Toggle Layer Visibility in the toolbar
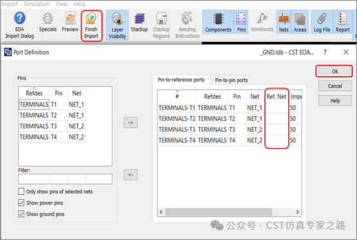 [x=117, y=25]
